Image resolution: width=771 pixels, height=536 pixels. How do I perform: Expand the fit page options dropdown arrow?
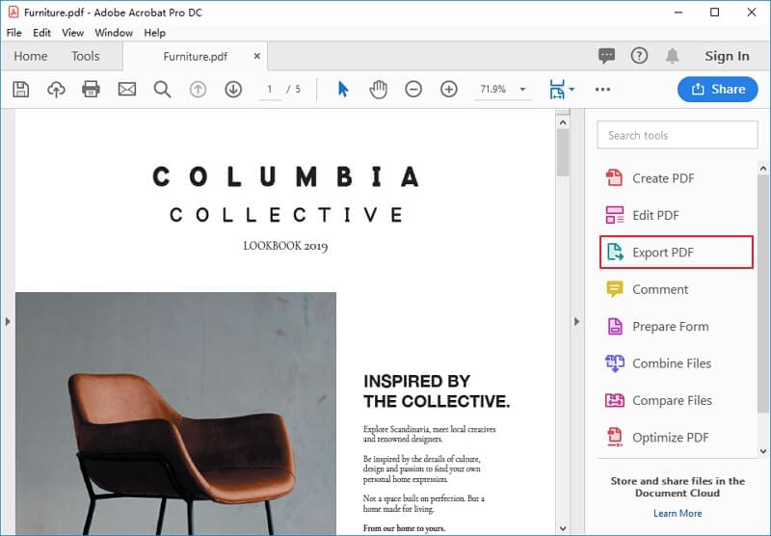pyautogui.click(x=572, y=89)
